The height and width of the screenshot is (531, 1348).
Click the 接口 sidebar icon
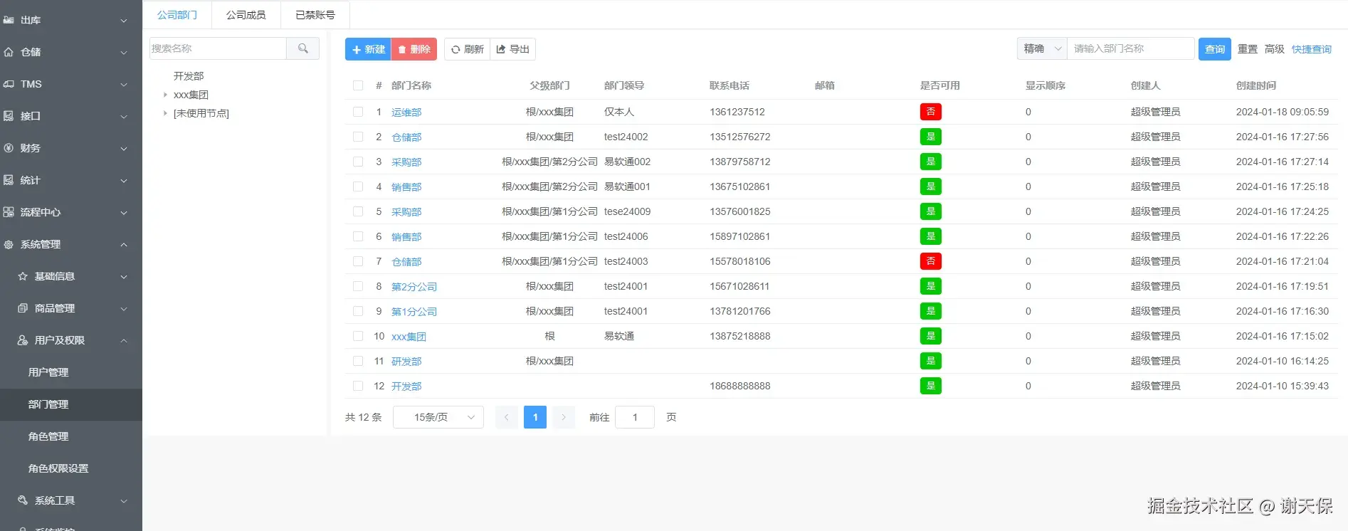pos(9,116)
